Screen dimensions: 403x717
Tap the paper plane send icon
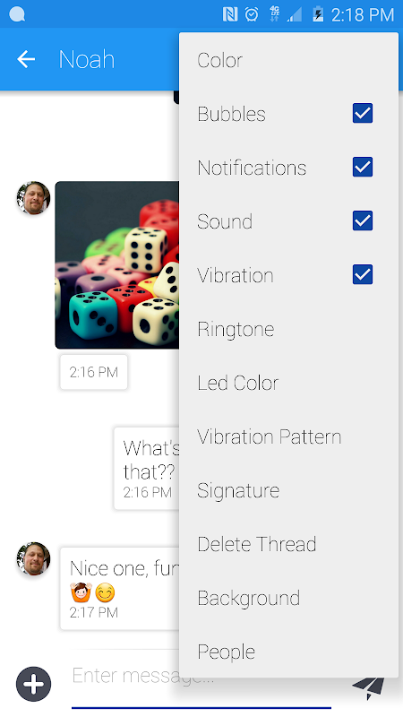click(368, 687)
